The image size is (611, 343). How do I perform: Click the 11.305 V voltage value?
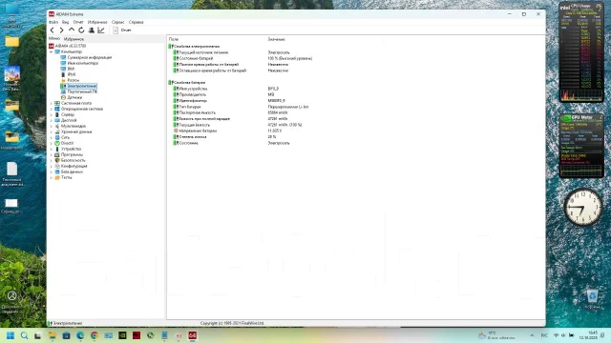point(274,131)
